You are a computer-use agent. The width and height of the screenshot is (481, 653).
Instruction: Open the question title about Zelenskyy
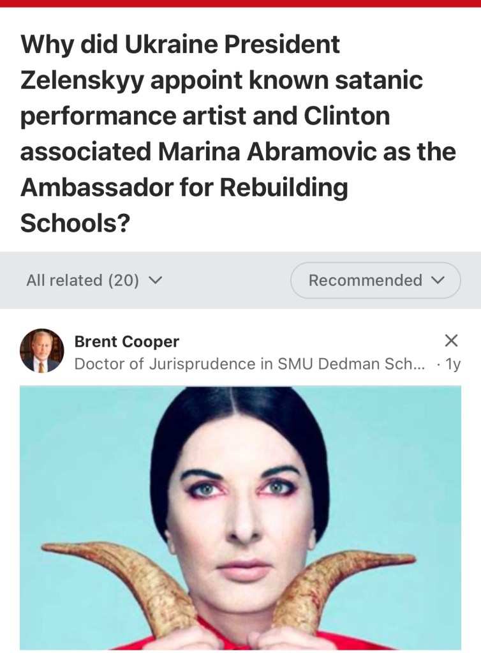pyautogui.click(x=238, y=133)
